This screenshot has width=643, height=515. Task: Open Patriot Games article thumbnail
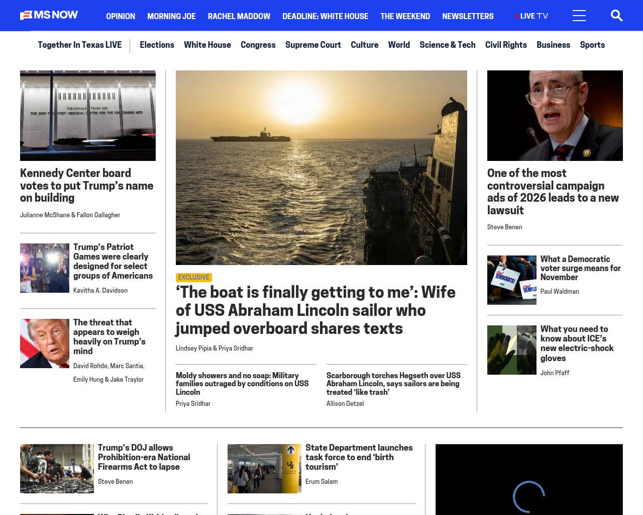pyautogui.click(x=45, y=268)
